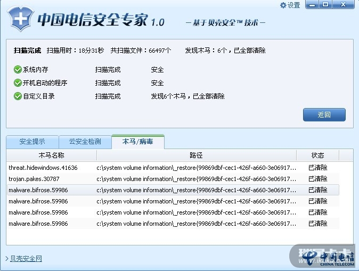Select the trojan.pakes.30787 row
This screenshot has width=359, height=271.
click(x=173, y=179)
